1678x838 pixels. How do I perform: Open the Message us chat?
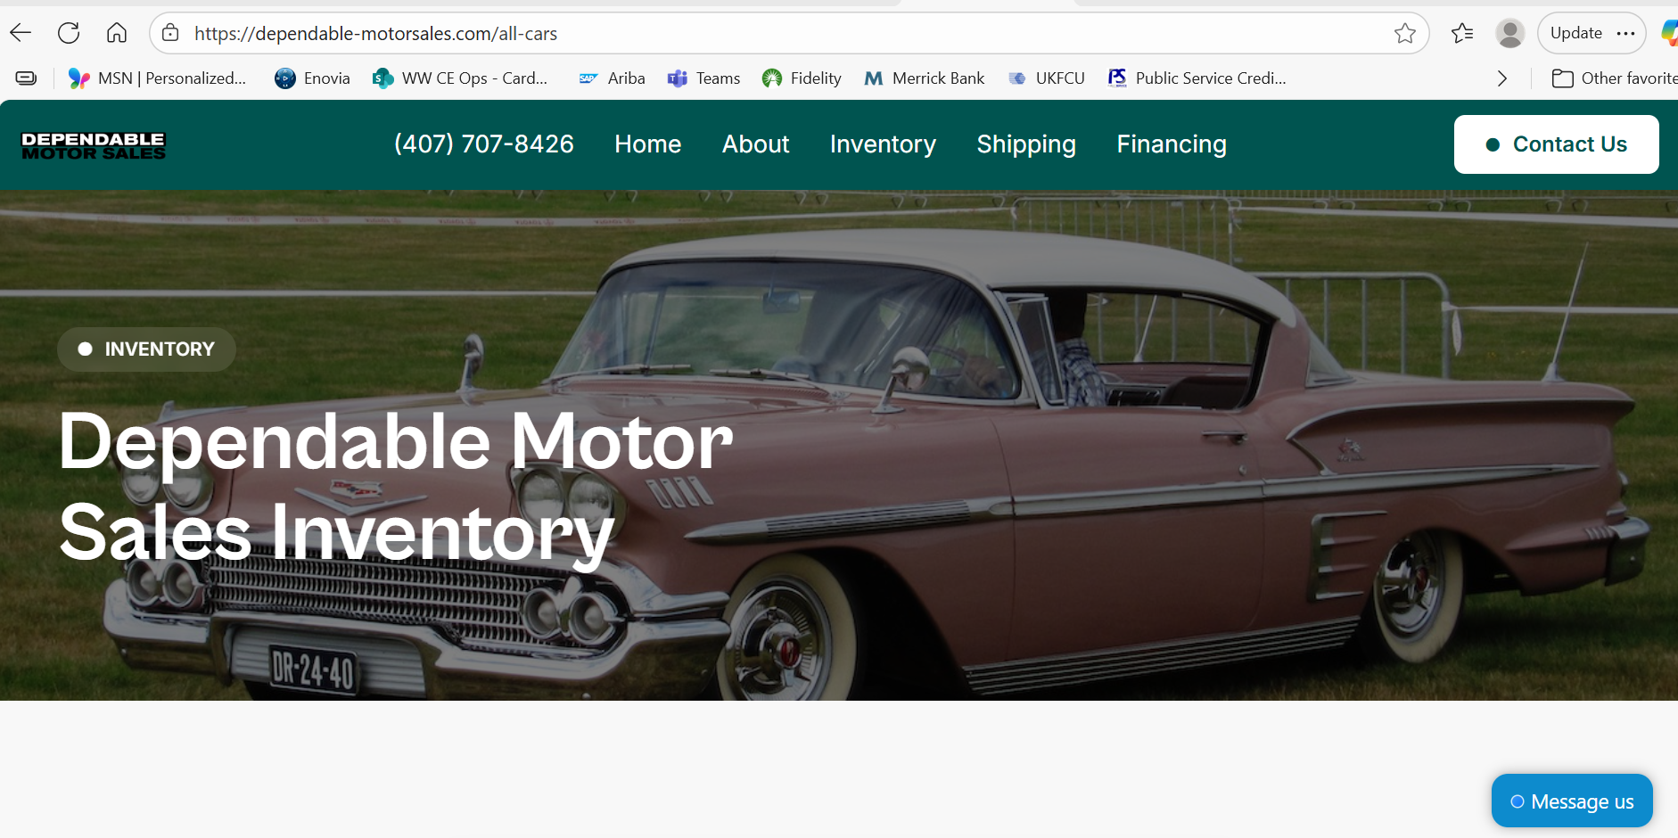1572,801
